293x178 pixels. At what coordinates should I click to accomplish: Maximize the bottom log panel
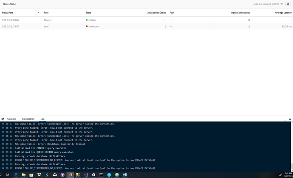point(290,119)
